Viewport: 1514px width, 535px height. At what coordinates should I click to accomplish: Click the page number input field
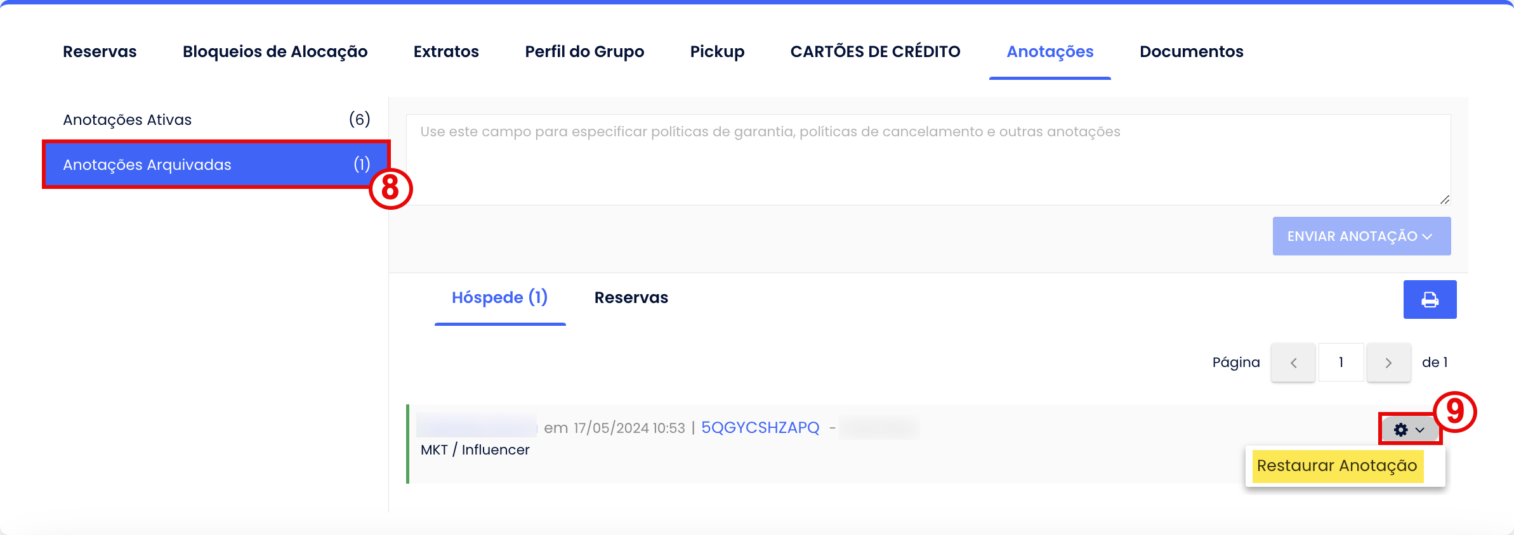(1341, 363)
